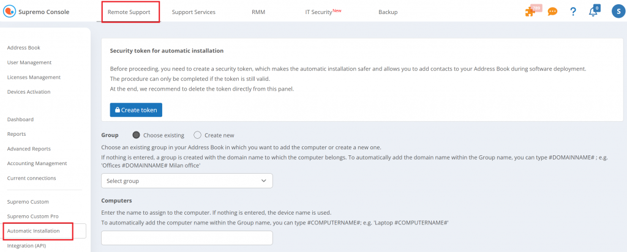The image size is (627, 252).
Task: Open the RMM tab
Action: [258, 12]
